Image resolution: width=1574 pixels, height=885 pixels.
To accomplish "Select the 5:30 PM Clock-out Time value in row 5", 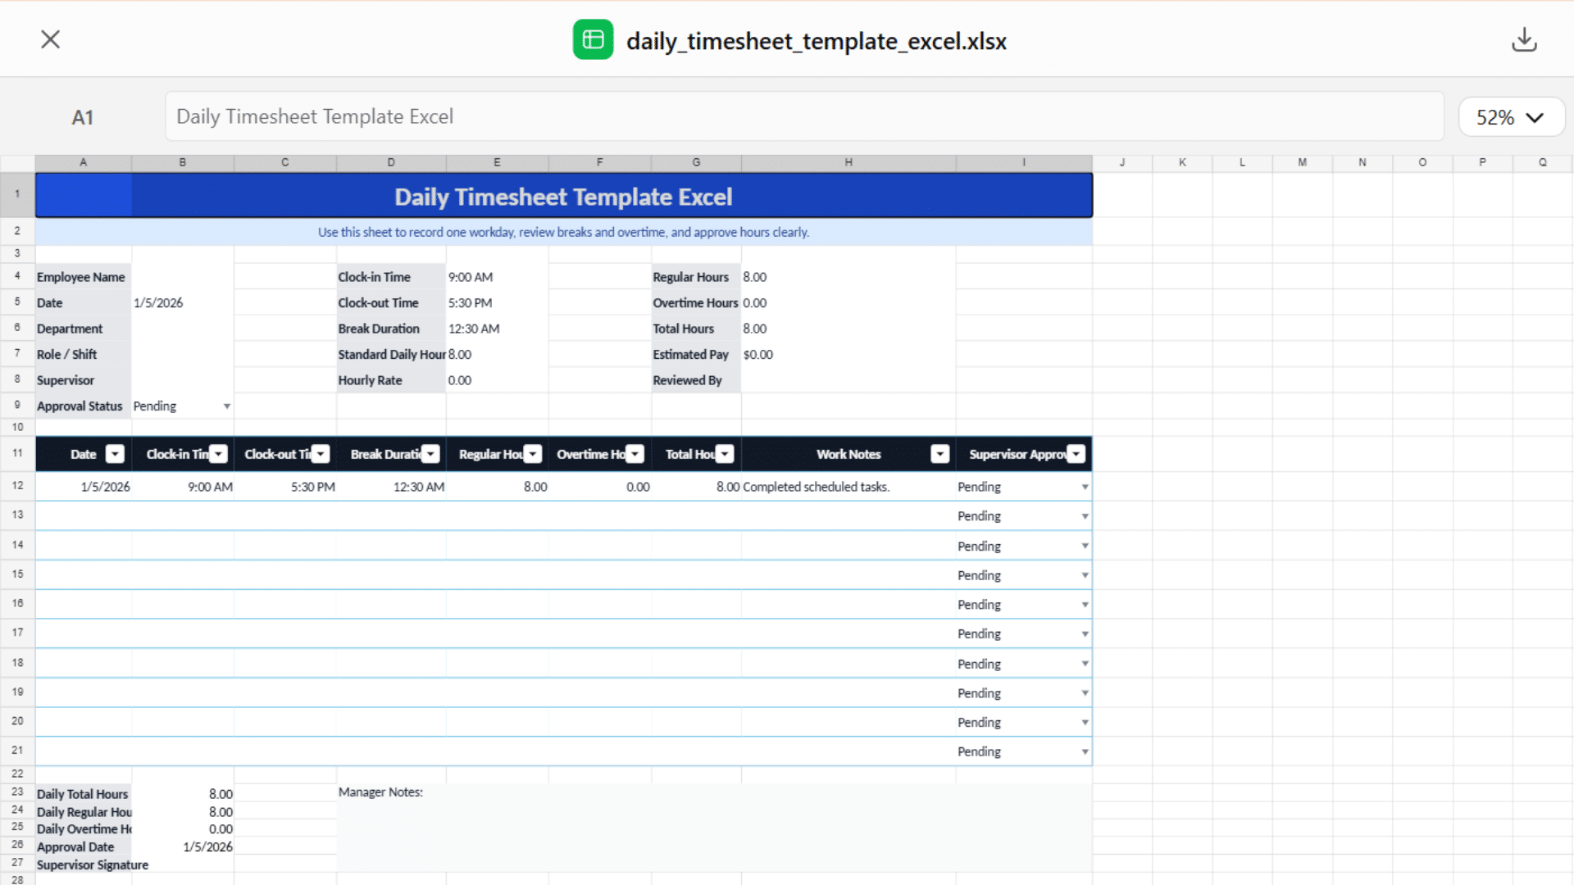I will pyautogui.click(x=497, y=303).
